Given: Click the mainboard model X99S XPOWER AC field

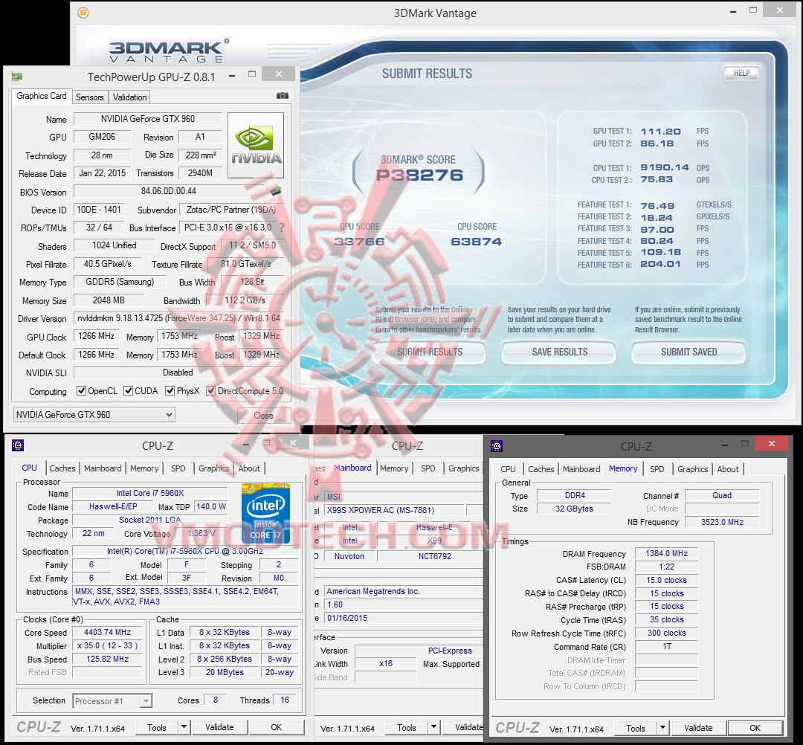Looking at the screenshot, I should click(x=395, y=510).
